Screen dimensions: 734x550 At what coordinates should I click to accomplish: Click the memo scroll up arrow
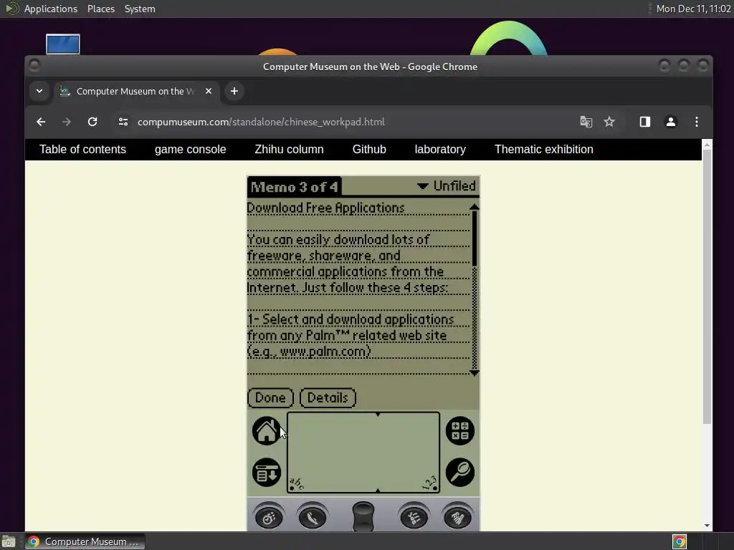(475, 207)
